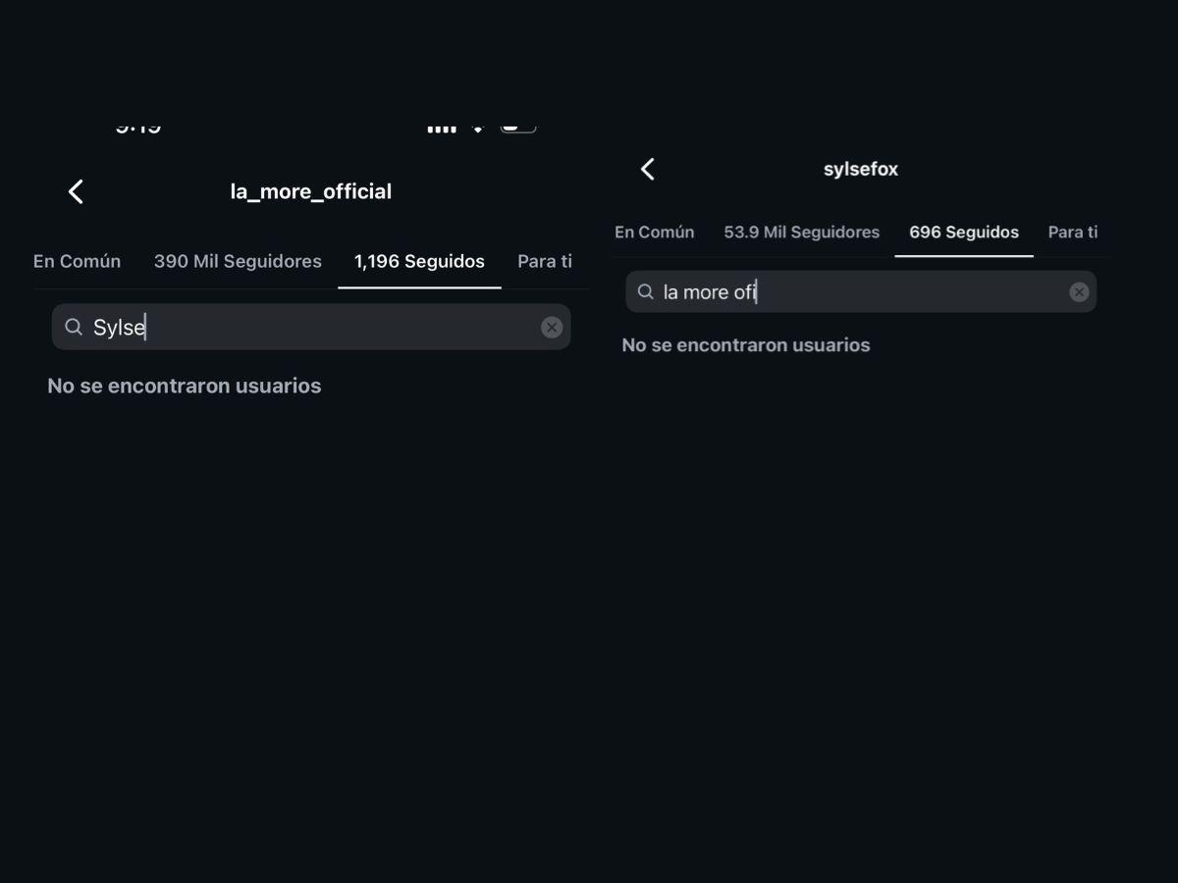The image size is (1178, 883).
Task: Clear the "Sylse" search text
Action: click(552, 328)
